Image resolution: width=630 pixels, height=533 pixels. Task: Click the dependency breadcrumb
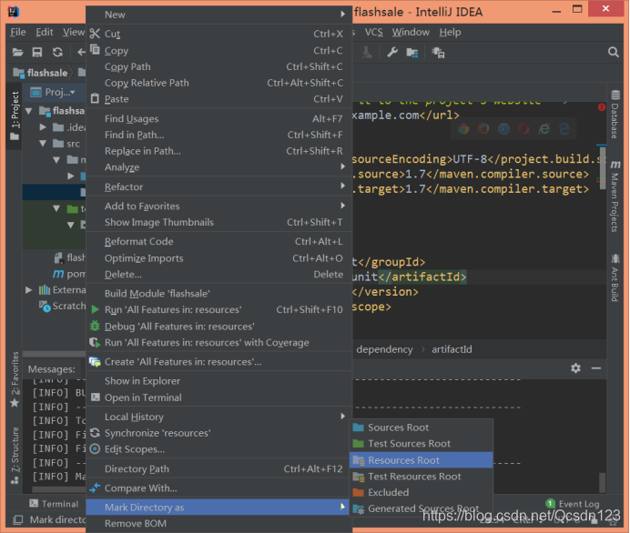(x=384, y=349)
